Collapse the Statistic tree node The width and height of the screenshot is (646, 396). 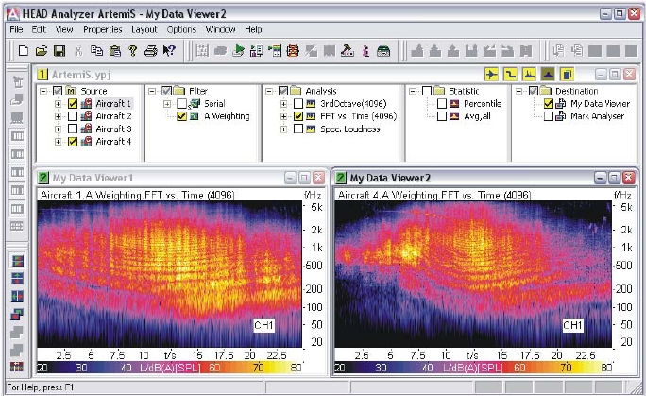click(413, 91)
